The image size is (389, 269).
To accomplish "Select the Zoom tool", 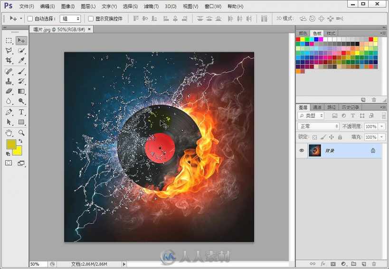I will 21,133.
